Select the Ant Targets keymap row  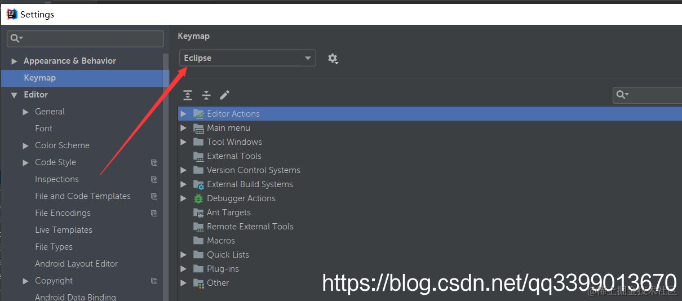431,212
